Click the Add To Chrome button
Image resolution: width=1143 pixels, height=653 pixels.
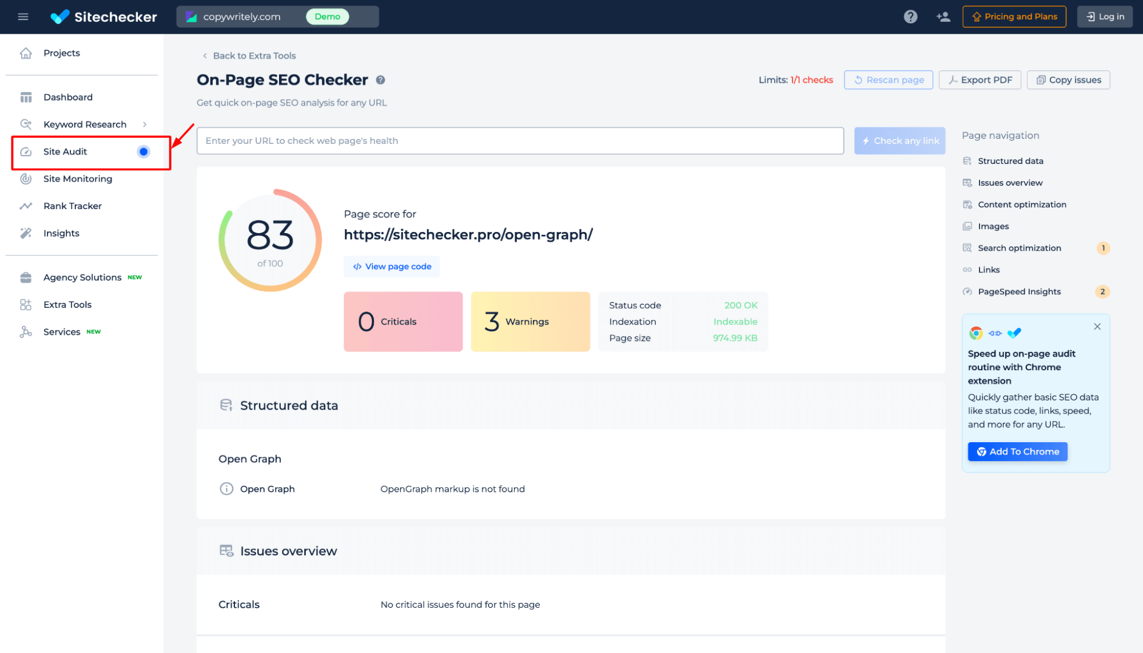(x=1018, y=451)
